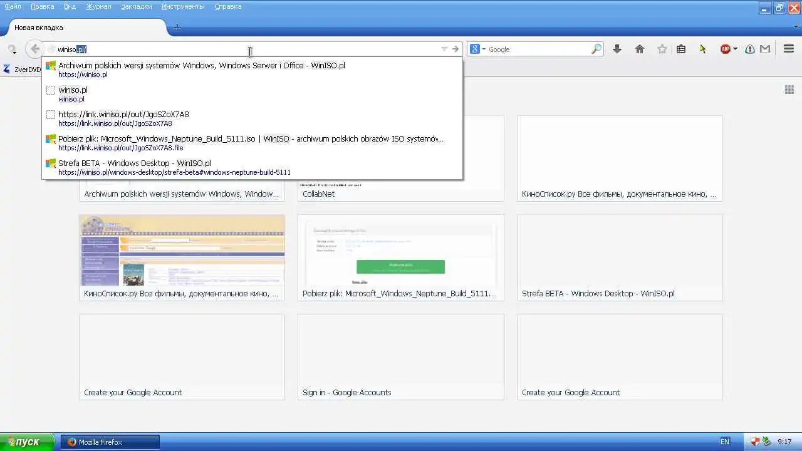Open the Закладки menu
Viewport: 802px width, 451px height.
pyautogui.click(x=137, y=6)
